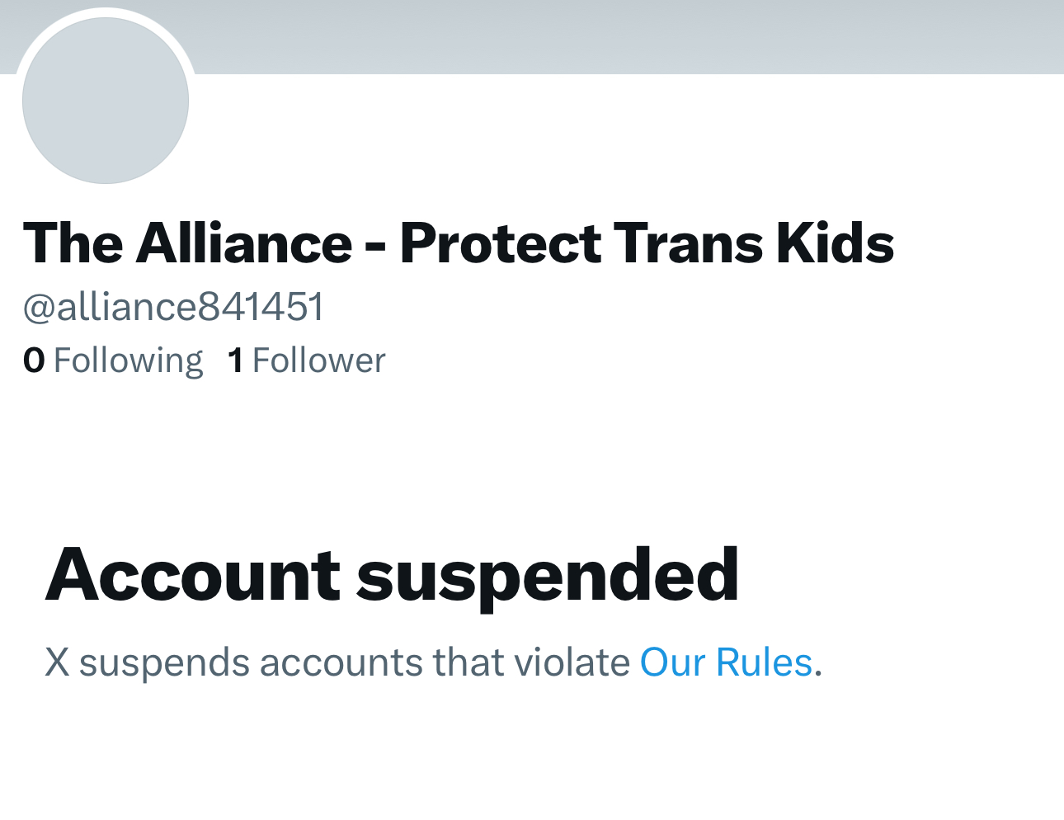
Task: Click 'Protect' in the display name
Action: tap(501, 243)
